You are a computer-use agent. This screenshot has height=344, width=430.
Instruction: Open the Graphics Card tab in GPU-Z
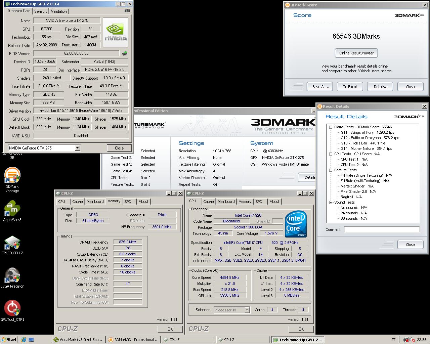[x=19, y=11]
